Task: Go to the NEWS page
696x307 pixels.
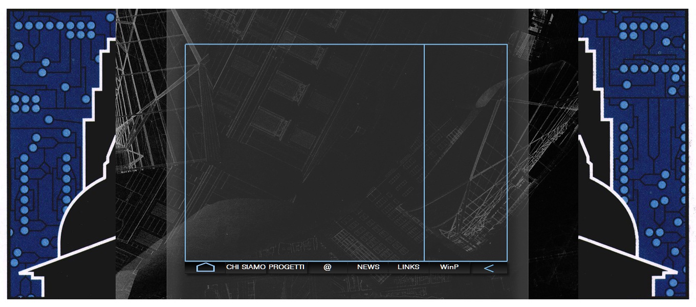Action: coord(368,267)
